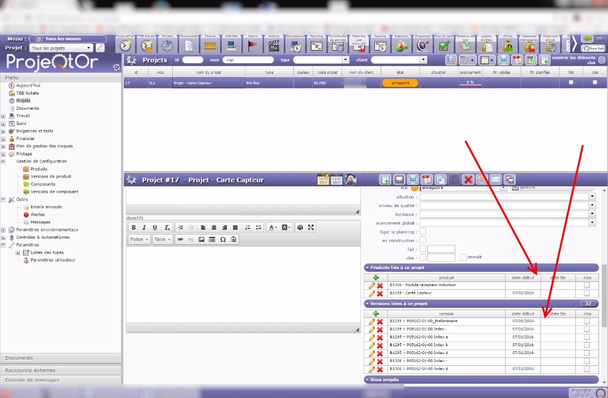This screenshot has width=608, height=398.
Task: Open the client filter dropdown
Action: click(423, 60)
